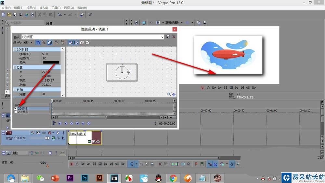Click the delete keyframe minus diamond
Image resolution: width=325 pixels, height=183 pixels.
[88, 123]
